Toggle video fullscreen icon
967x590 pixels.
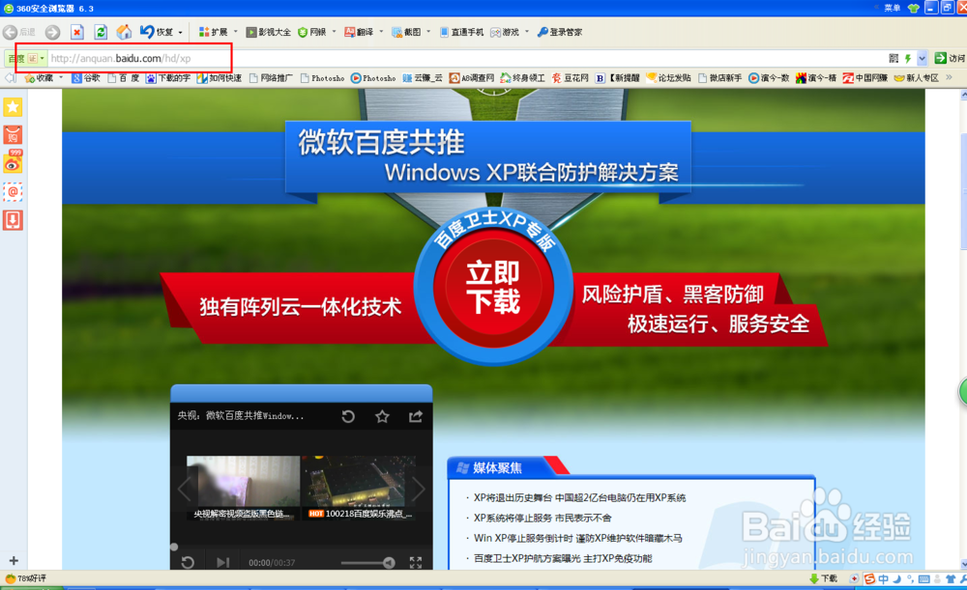pyautogui.click(x=416, y=562)
